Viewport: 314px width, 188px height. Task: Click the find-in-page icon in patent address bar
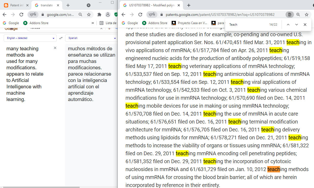point(289,15)
